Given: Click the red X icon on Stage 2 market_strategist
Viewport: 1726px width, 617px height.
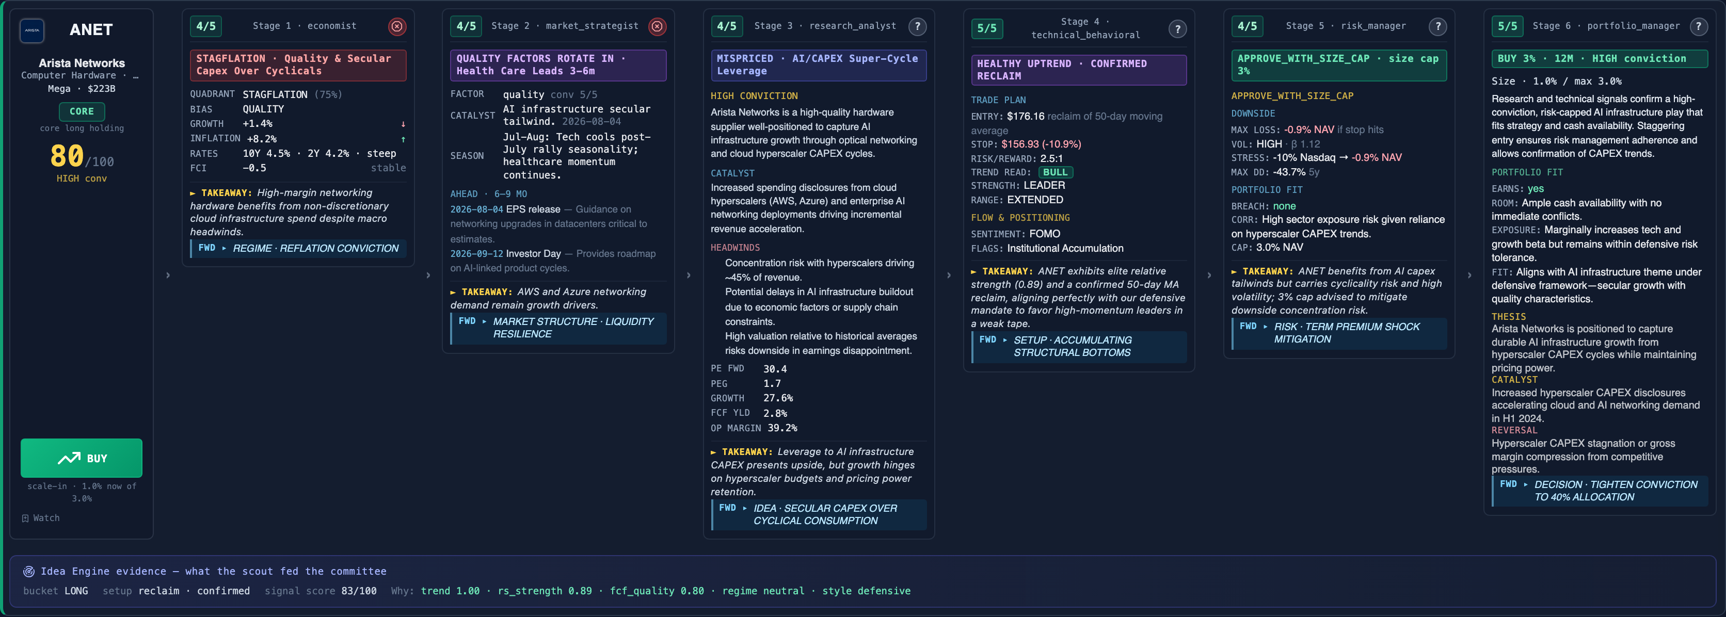Looking at the screenshot, I should tap(657, 26).
